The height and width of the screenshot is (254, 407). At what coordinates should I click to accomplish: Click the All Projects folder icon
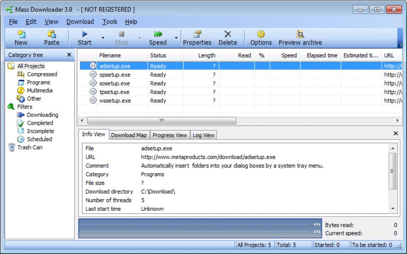(11, 66)
